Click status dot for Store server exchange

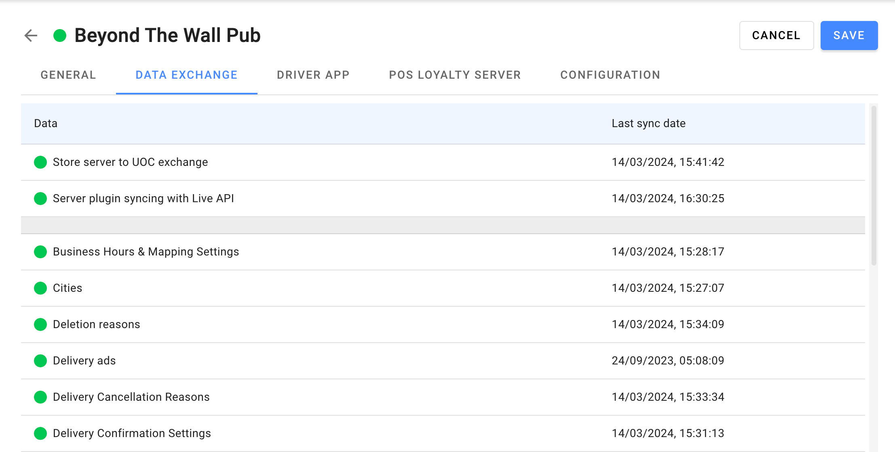point(40,162)
